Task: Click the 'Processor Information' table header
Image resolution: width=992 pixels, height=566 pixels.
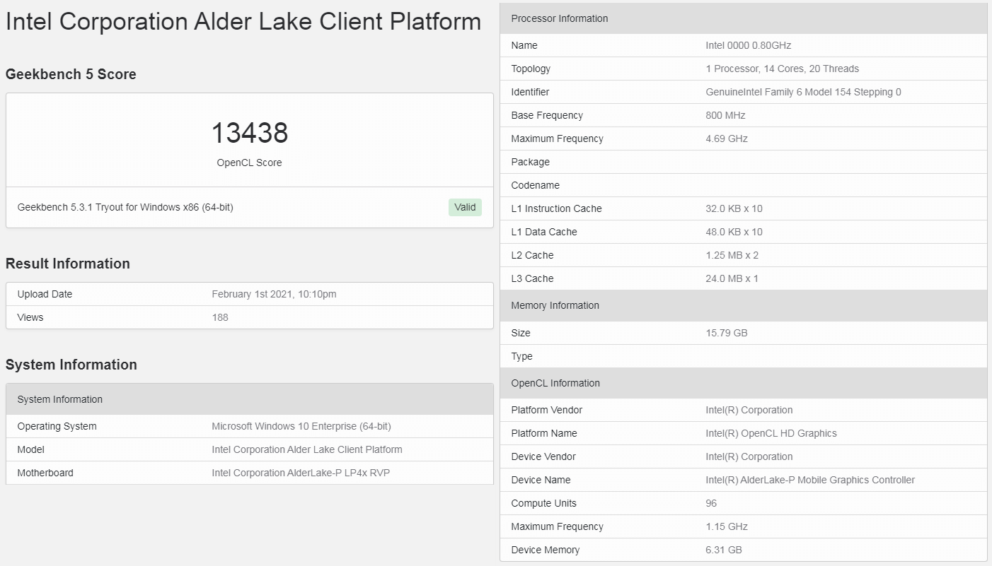Action: (x=744, y=18)
